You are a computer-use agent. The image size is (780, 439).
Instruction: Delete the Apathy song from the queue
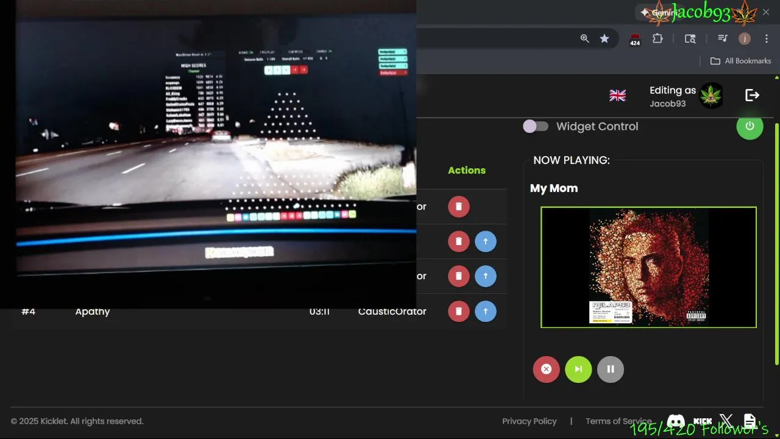pos(458,312)
